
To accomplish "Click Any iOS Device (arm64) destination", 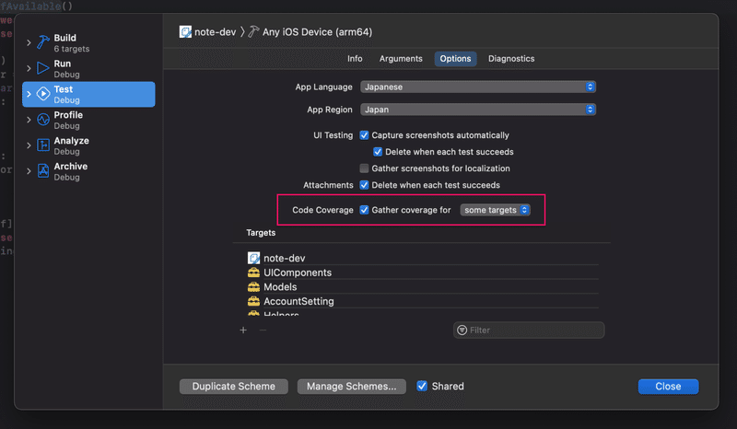I will point(317,32).
